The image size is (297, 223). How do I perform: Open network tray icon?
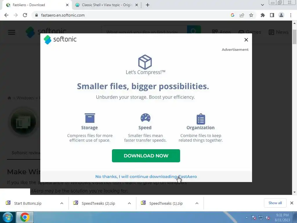pyautogui.click(x=261, y=217)
